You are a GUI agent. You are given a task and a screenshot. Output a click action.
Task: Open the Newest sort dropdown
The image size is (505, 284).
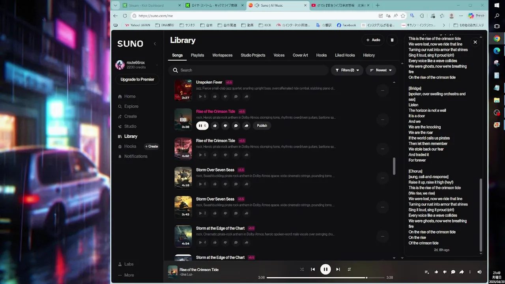pyautogui.click(x=381, y=70)
